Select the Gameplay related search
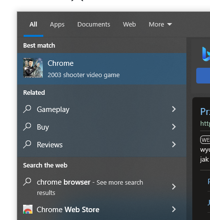Viewport: 210px width, 220px height. tap(102, 109)
